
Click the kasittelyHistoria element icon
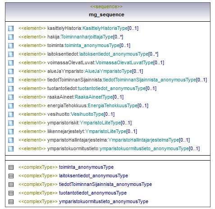click(11, 28)
